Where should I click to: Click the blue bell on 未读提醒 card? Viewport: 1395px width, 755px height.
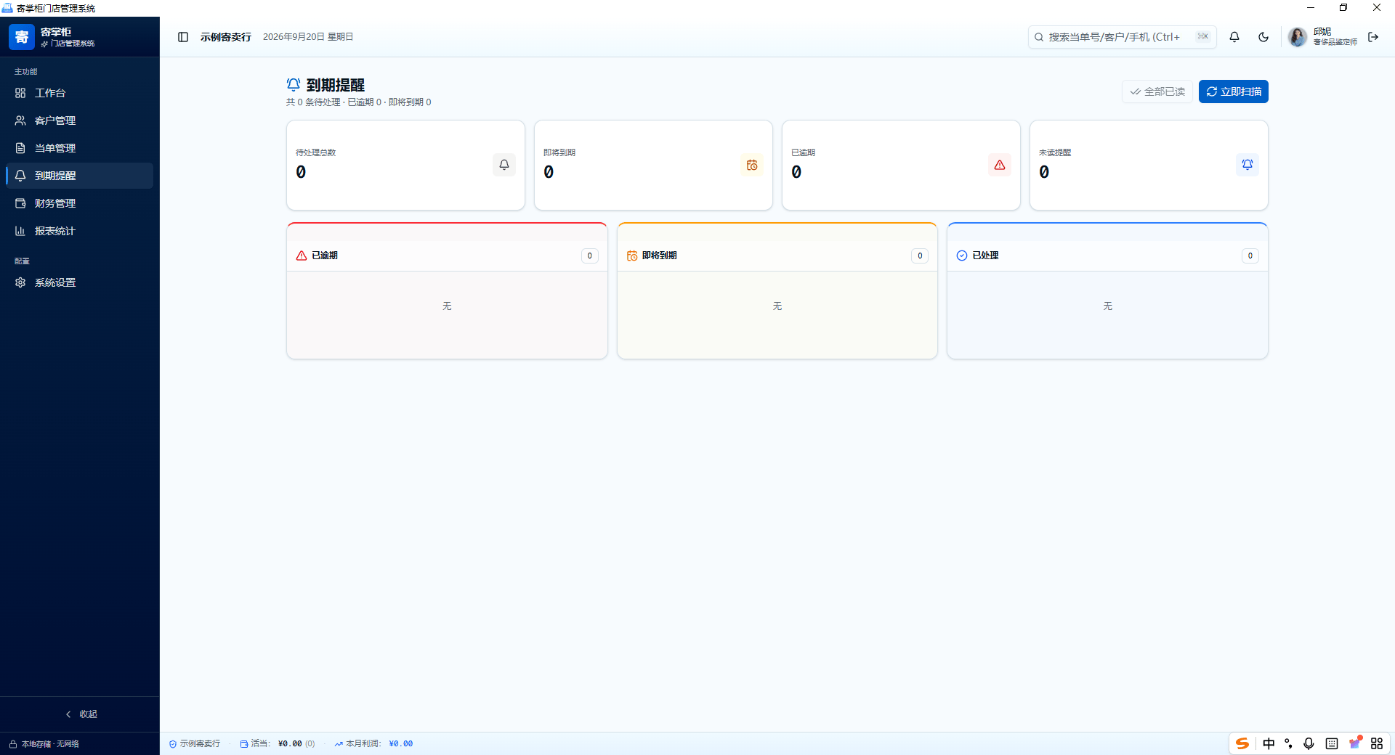(x=1248, y=165)
